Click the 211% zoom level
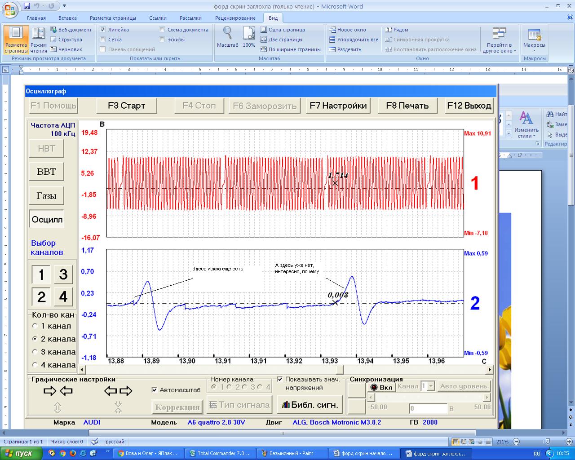The image size is (575, 460). 503,442
